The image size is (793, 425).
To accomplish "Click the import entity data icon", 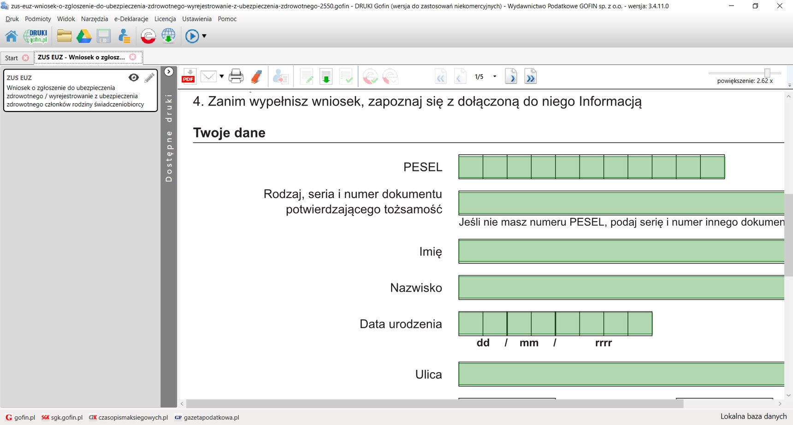I will pyautogui.click(x=280, y=76).
